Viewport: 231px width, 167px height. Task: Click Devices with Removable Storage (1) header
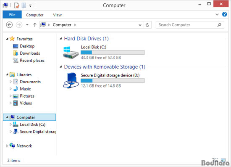coord(105,67)
